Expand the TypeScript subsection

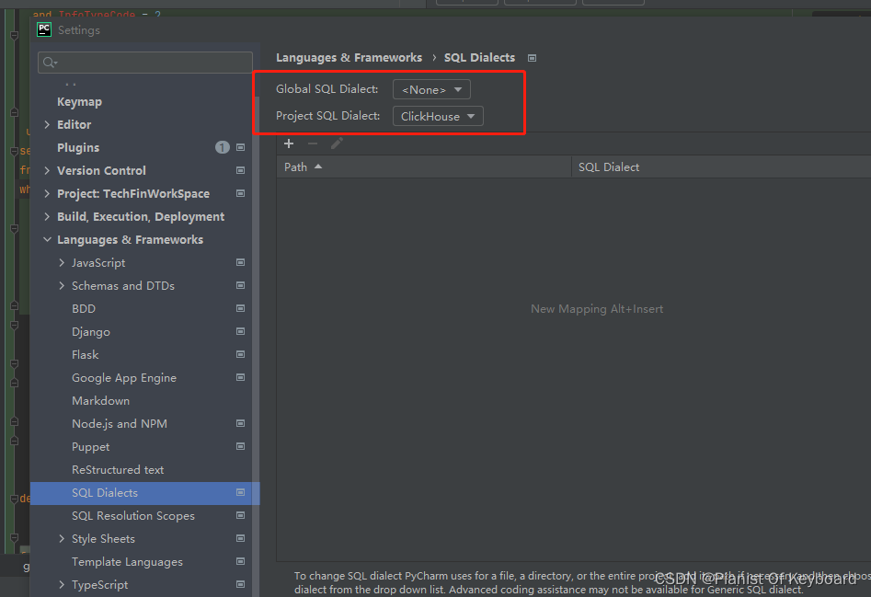(x=62, y=584)
